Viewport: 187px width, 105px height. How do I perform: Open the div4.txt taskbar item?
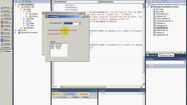(x=6, y=7)
